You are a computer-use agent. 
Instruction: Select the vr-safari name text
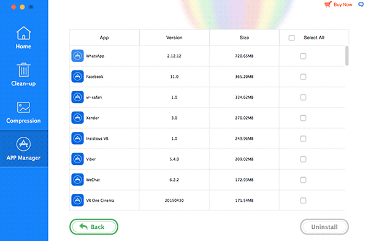click(x=94, y=98)
